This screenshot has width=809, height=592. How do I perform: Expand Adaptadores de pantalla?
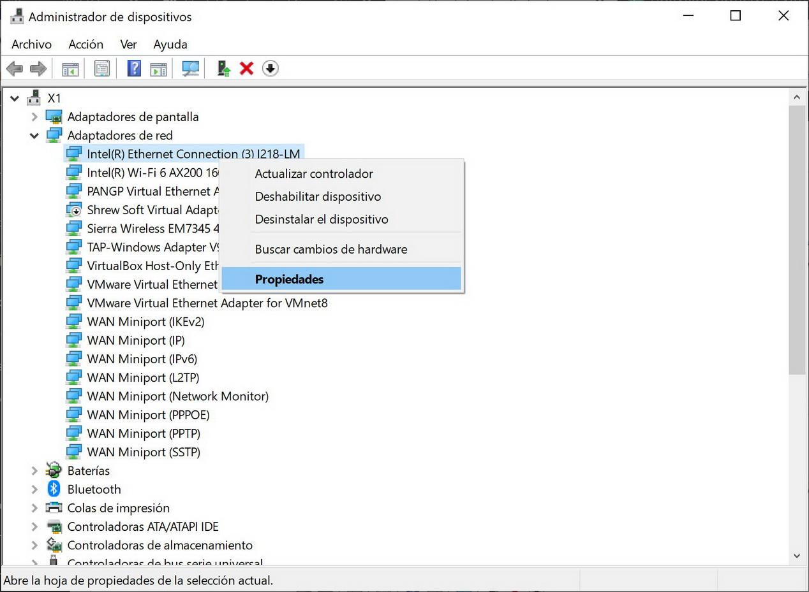pos(34,117)
